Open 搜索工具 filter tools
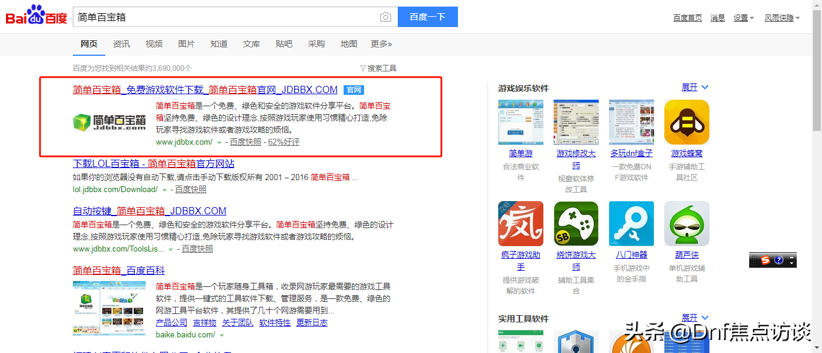The image size is (822, 353). tap(378, 68)
